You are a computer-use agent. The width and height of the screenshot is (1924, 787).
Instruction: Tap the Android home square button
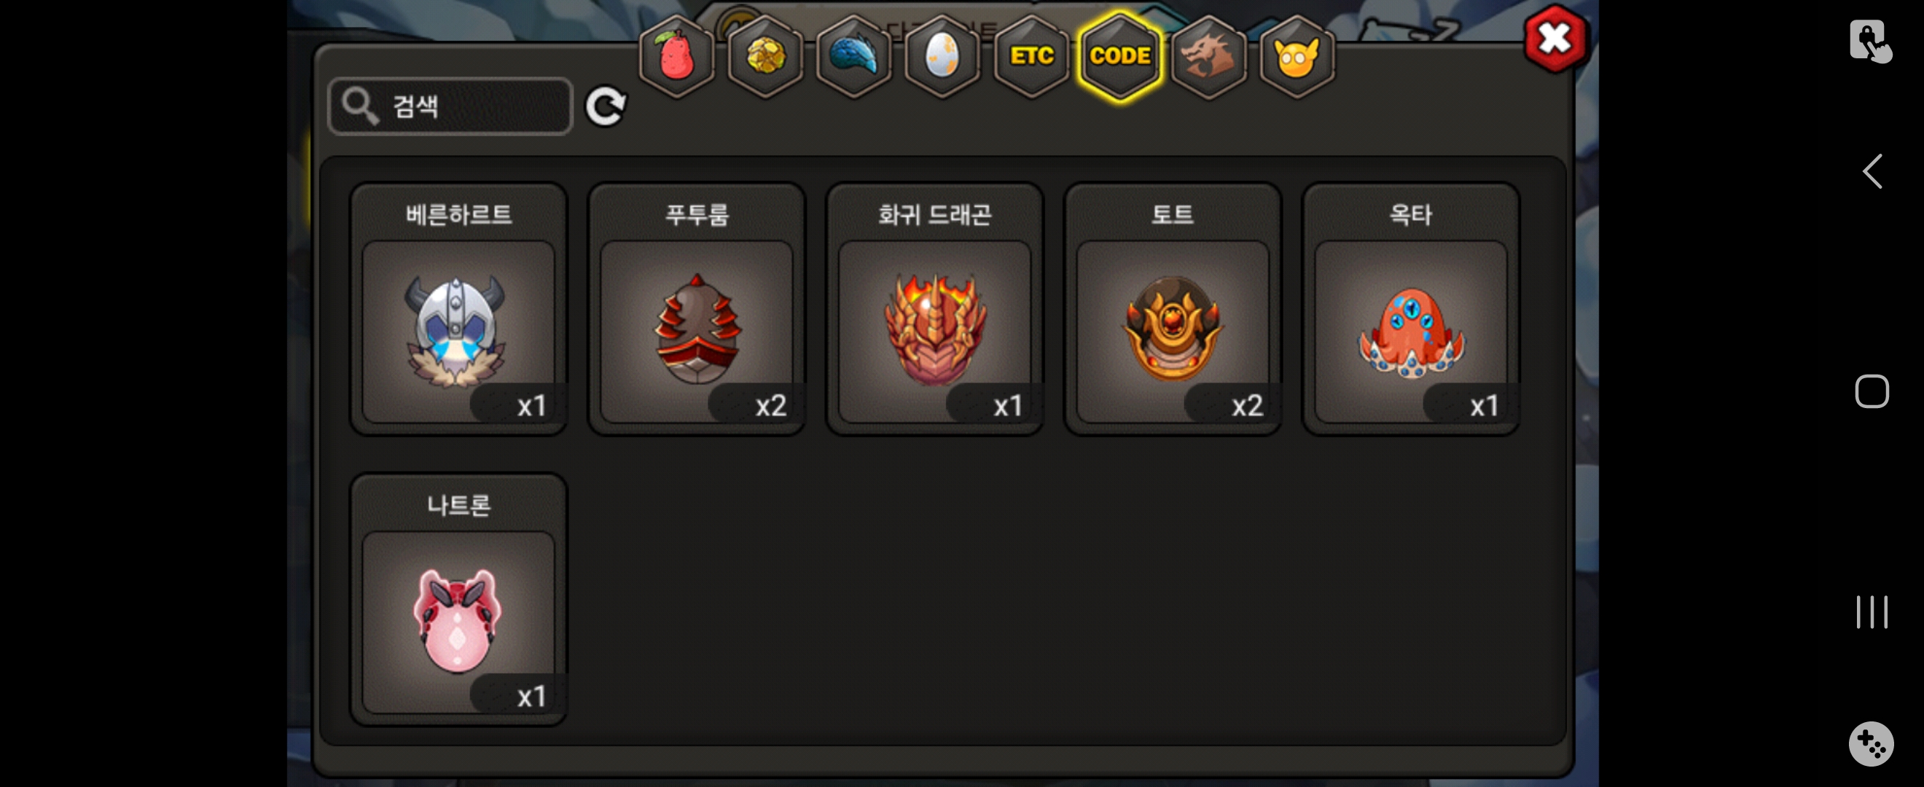coord(1872,391)
